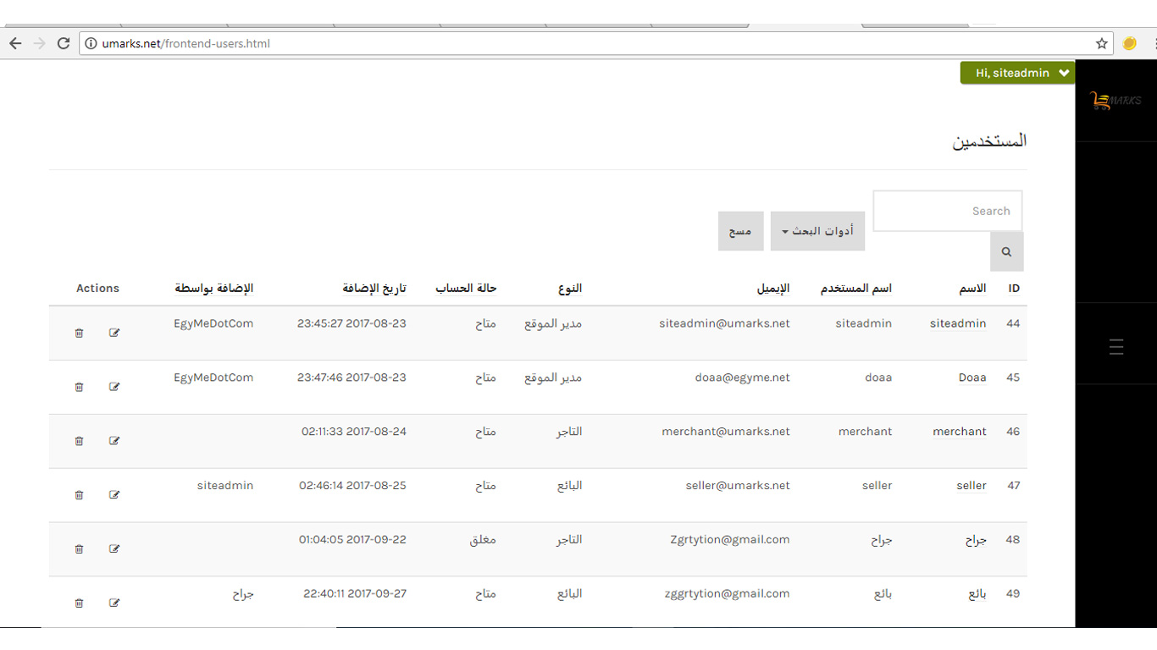The height and width of the screenshot is (650, 1157).
Task: Sort by ID column header
Action: [x=1014, y=289]
